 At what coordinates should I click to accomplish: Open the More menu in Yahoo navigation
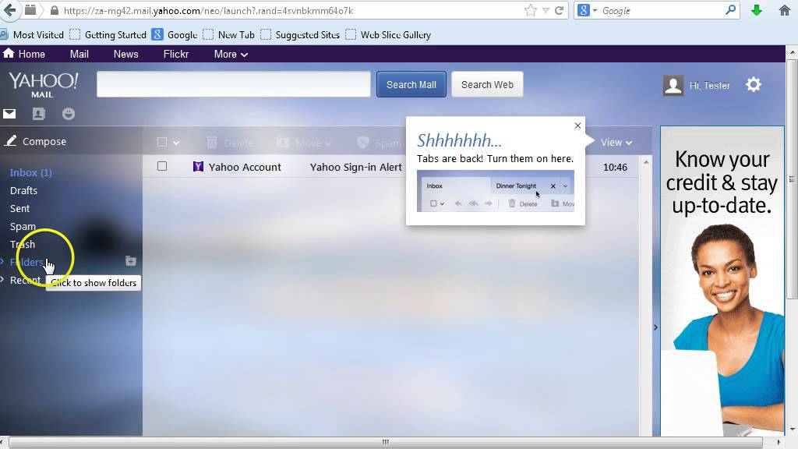(231, 54)
